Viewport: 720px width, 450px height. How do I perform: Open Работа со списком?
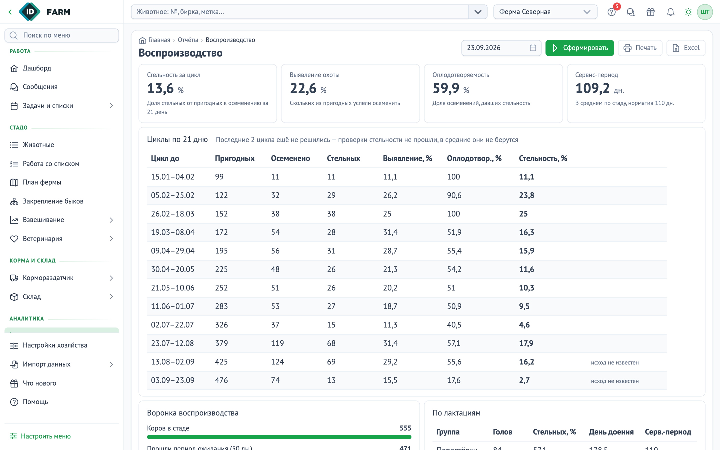pos(61,164)
